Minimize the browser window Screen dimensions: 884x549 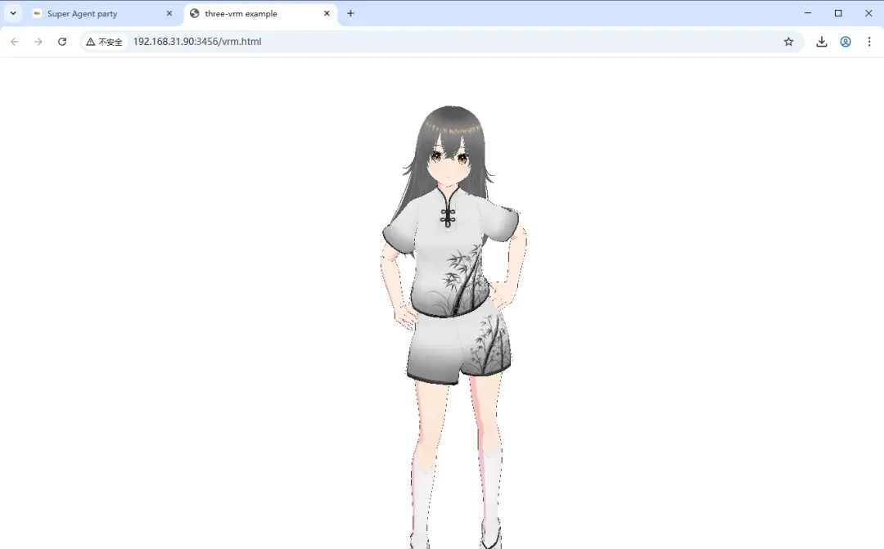[808, 13]
